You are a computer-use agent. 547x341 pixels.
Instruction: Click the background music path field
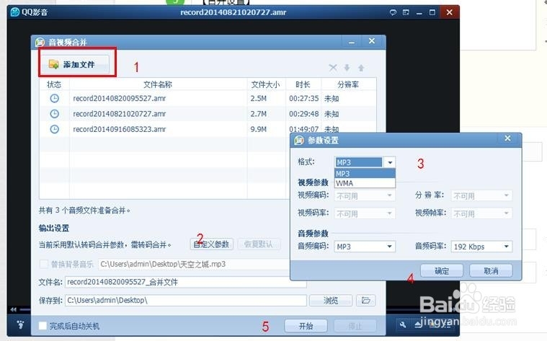pos(194,264)
